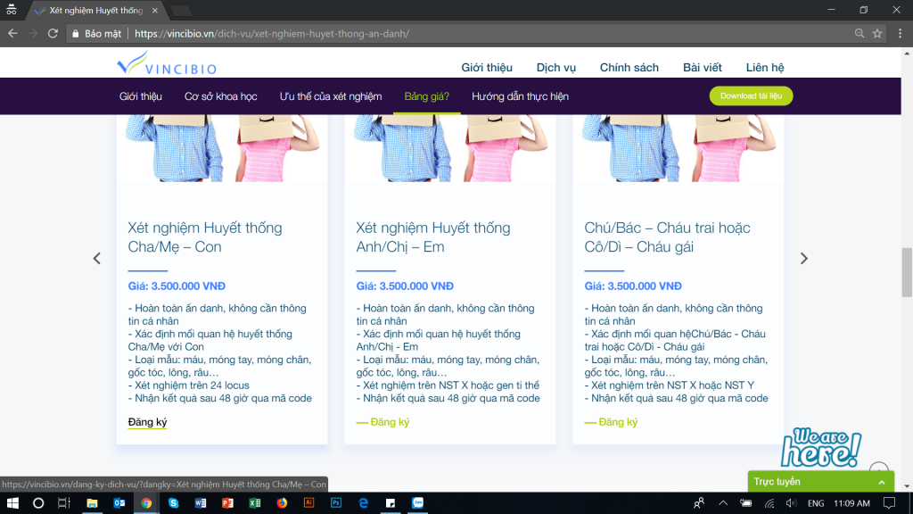Image resolution: width=913 pixels, height=514 pixels.
Task: Click the browser address bar URL
Action: 272,34
